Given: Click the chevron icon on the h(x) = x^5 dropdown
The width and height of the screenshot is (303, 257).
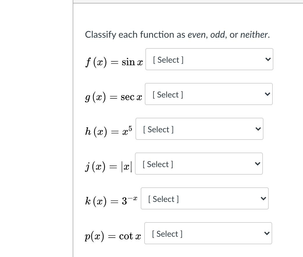Looking at the screenshot, I should click(x=258, y=129).
